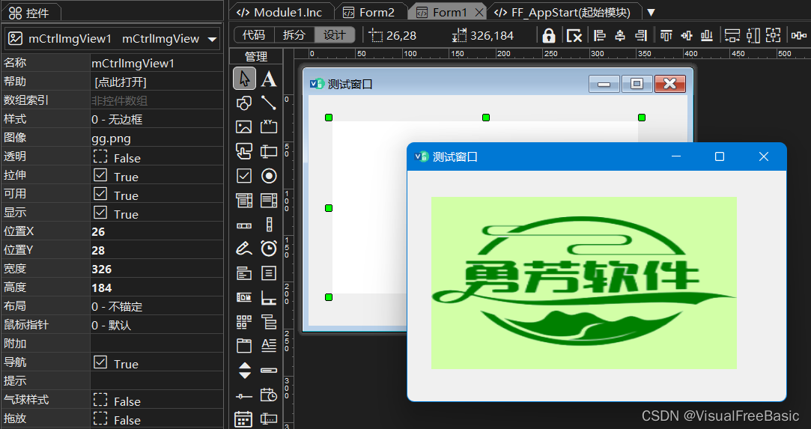Select the up-down spinner control in toolbox

click(244, 371)
